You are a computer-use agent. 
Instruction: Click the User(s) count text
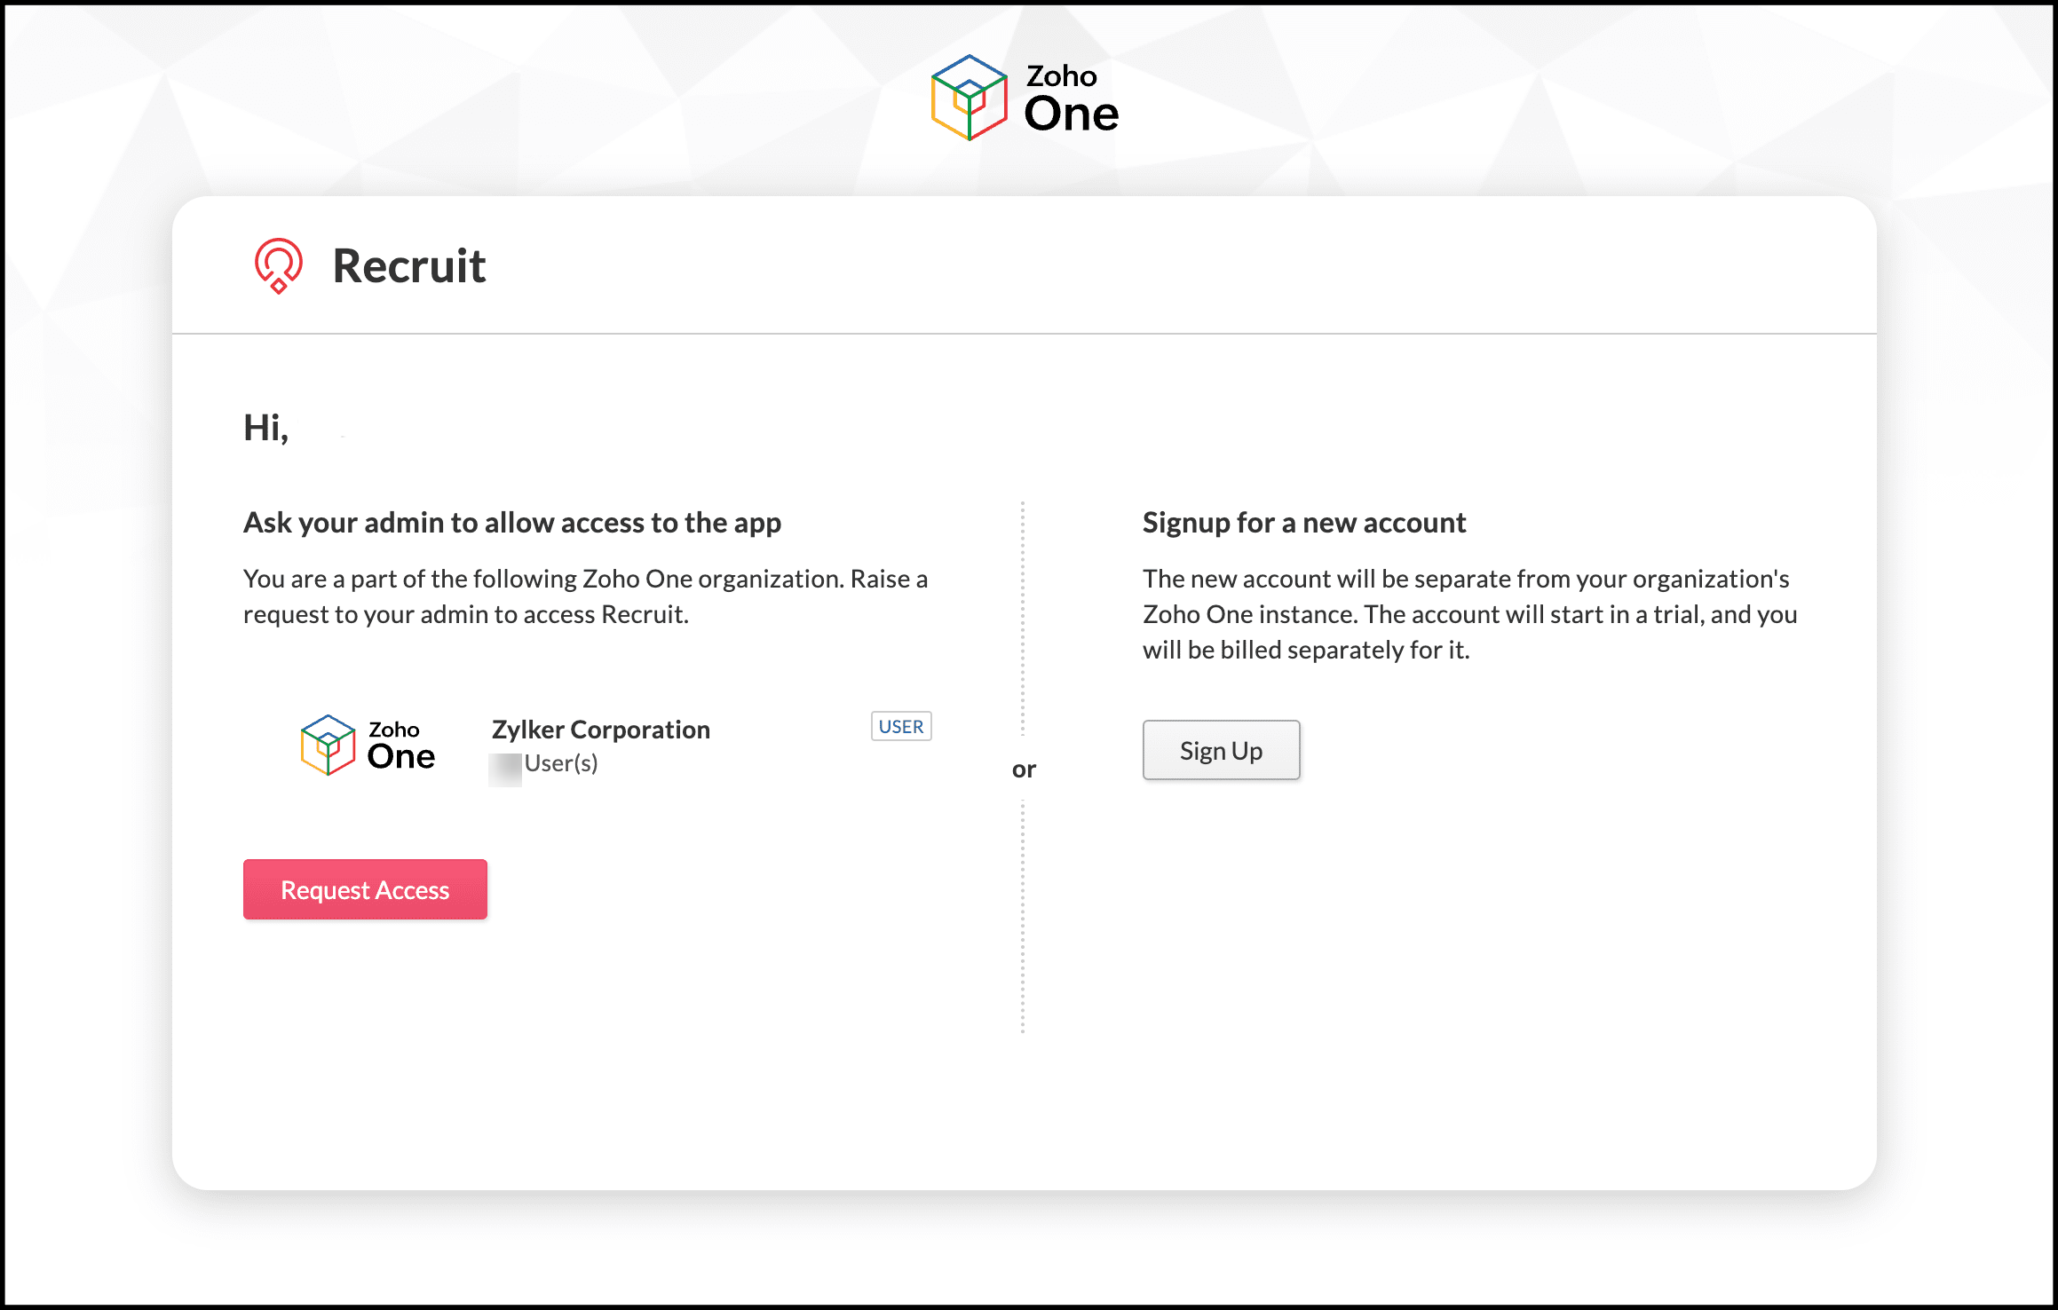560,763
